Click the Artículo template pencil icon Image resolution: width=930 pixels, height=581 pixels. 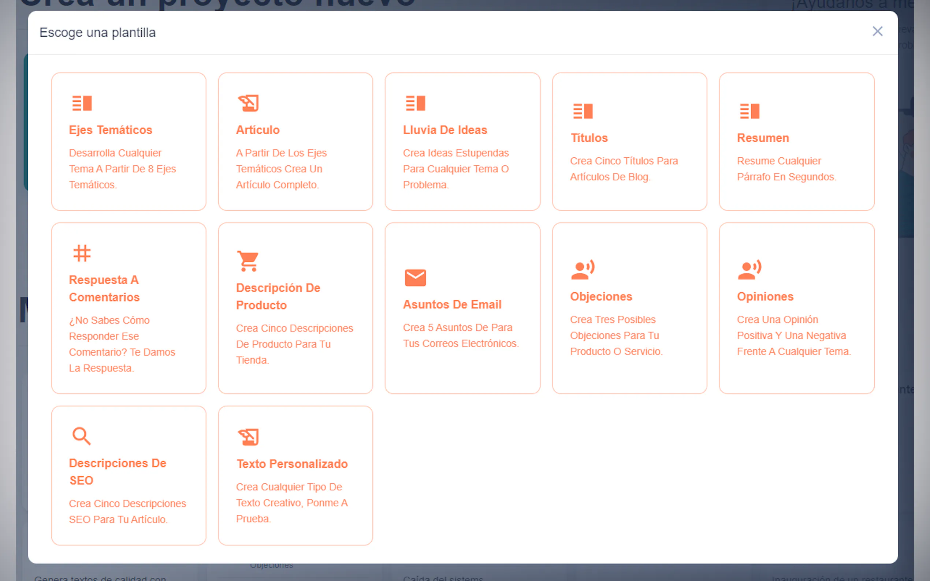(x=248, y=103)
